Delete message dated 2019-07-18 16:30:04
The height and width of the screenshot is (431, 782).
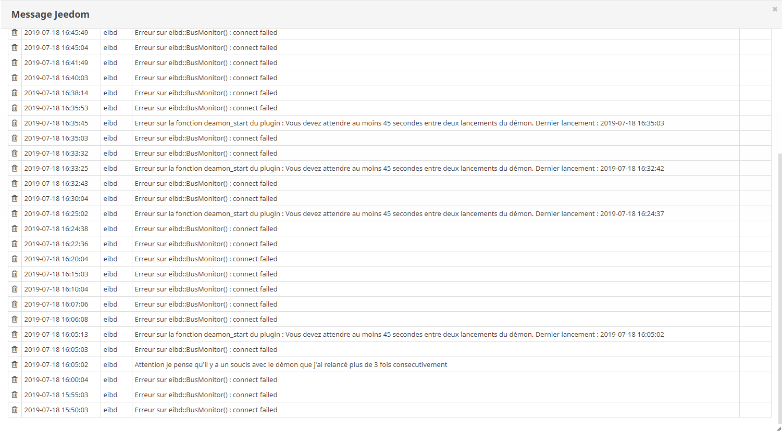(15, 198)
